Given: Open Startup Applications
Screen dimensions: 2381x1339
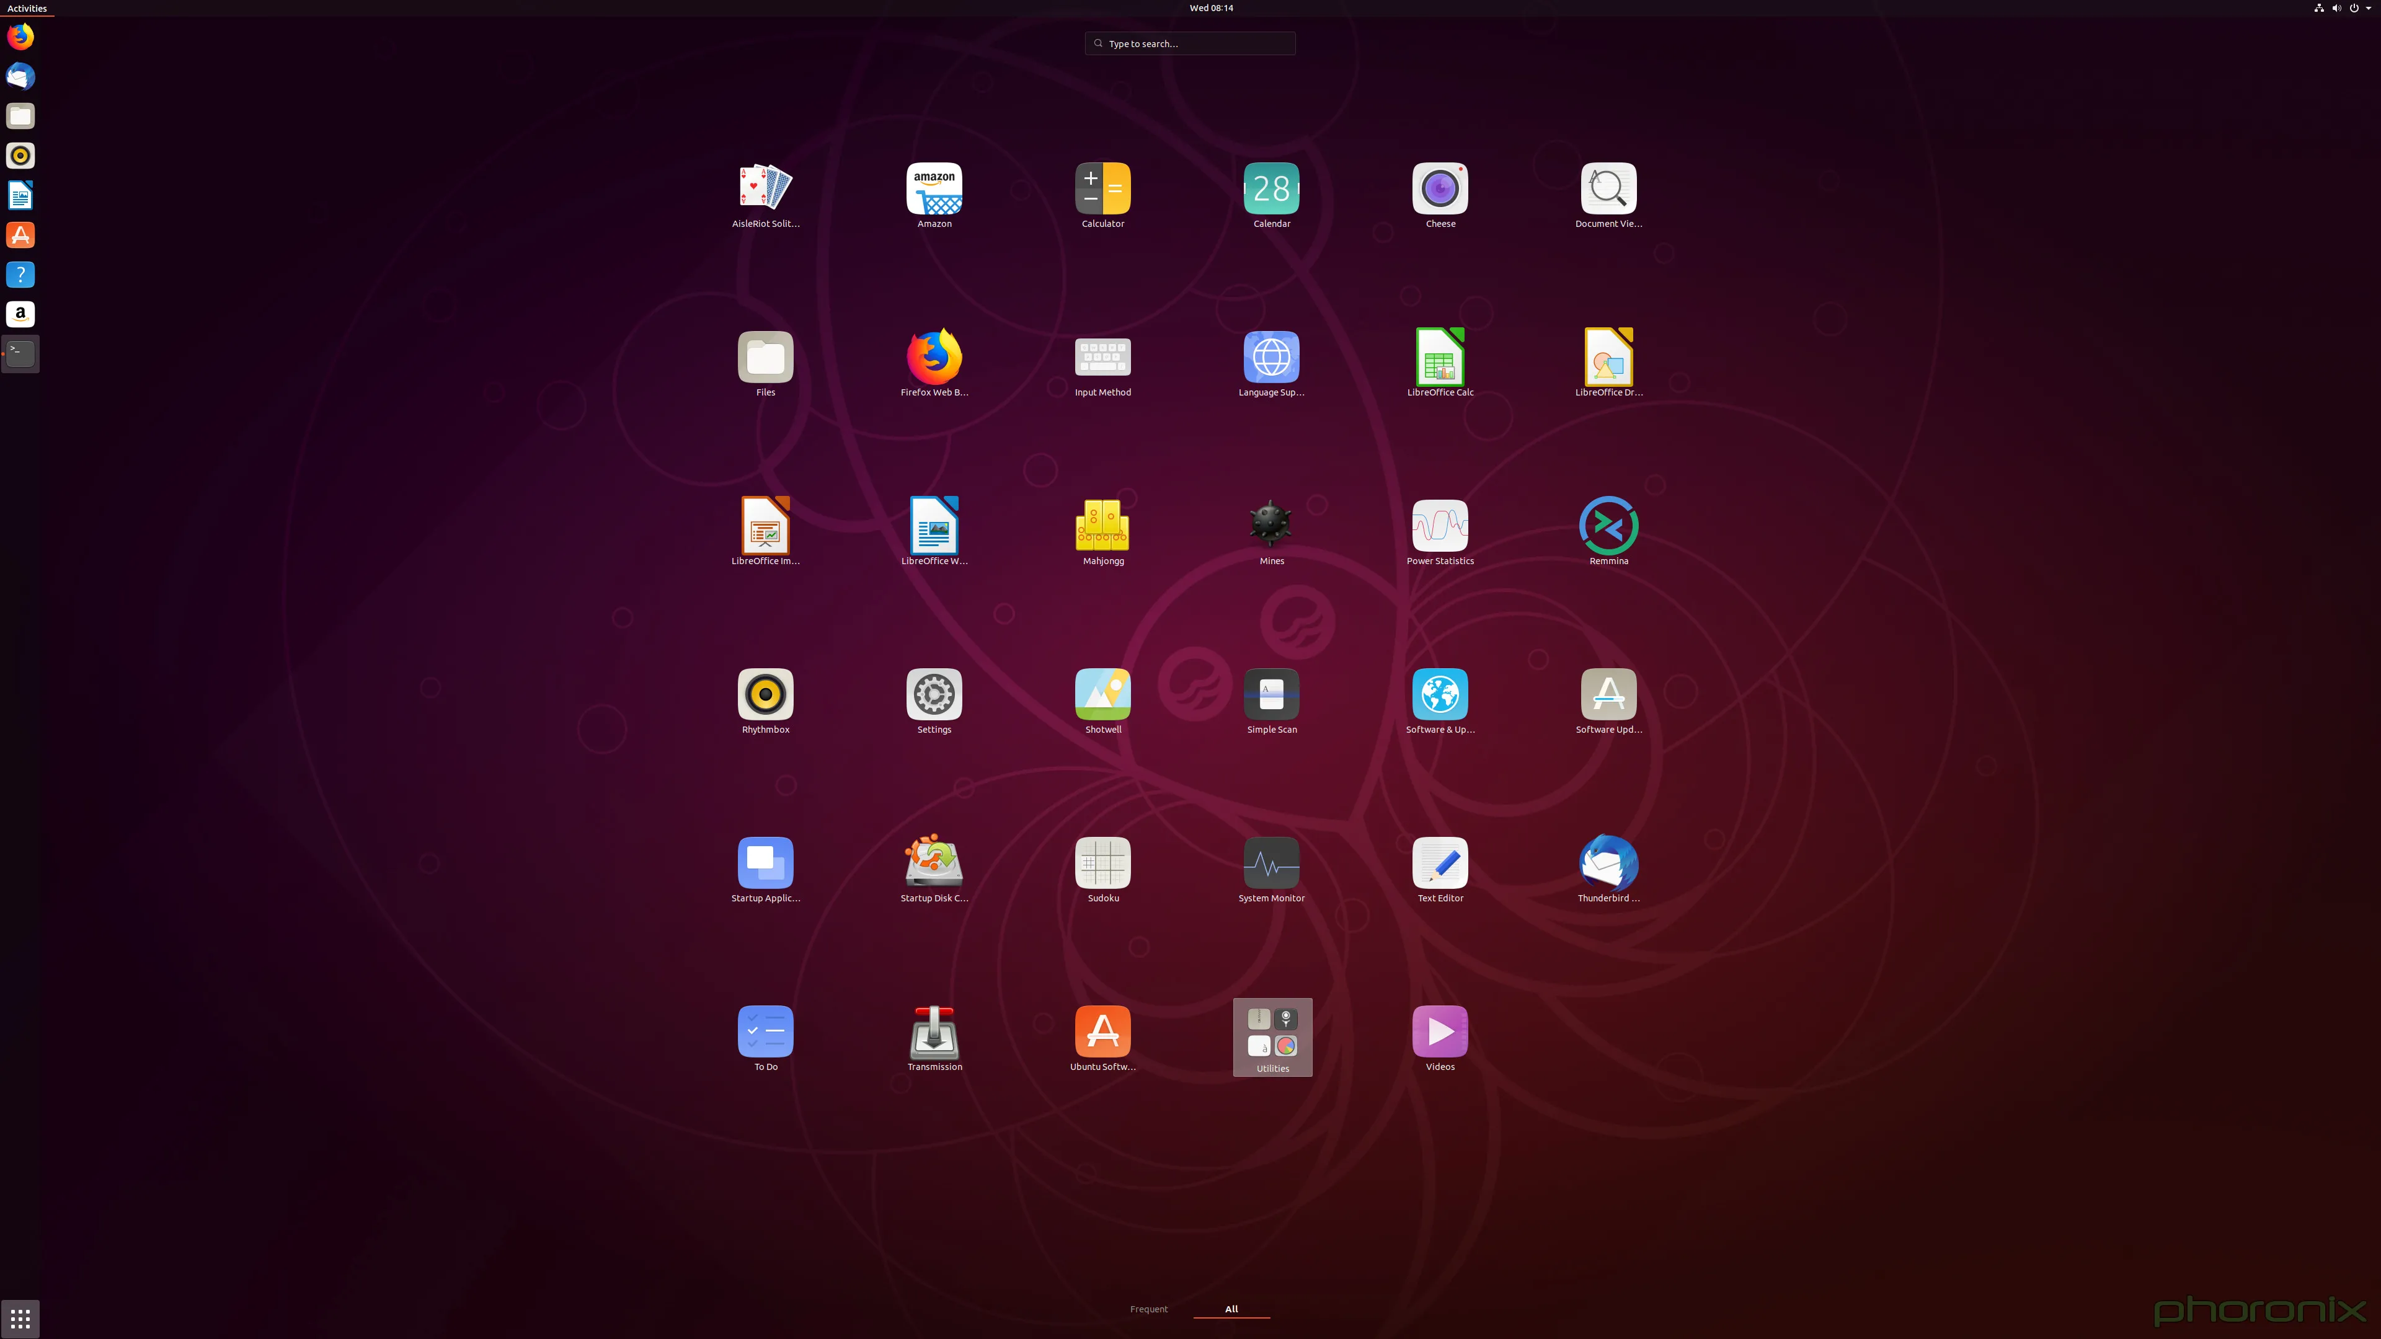Looking at the screenshot, I should point(765,870).
